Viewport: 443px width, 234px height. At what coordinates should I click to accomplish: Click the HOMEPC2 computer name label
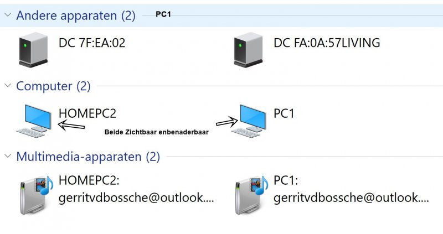point(87,113)
